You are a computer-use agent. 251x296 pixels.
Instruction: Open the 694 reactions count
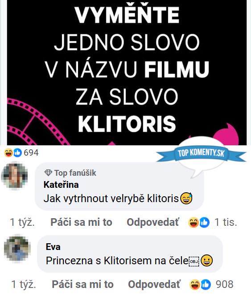click(x=31, y=153)
